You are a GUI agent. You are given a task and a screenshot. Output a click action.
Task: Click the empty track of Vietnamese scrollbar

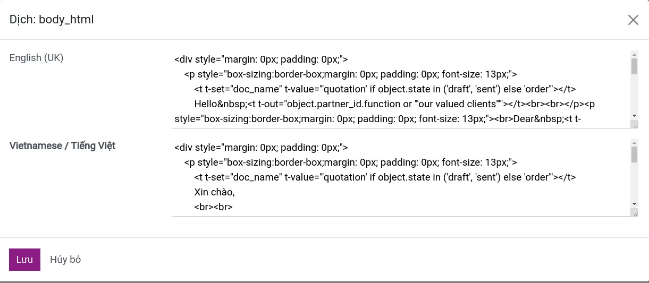coord(634,182)
